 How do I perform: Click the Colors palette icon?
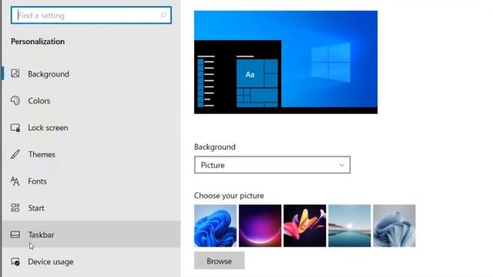(15, 101)
